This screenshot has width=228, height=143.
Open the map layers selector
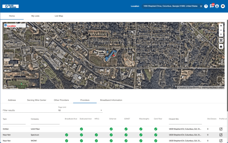221,47
